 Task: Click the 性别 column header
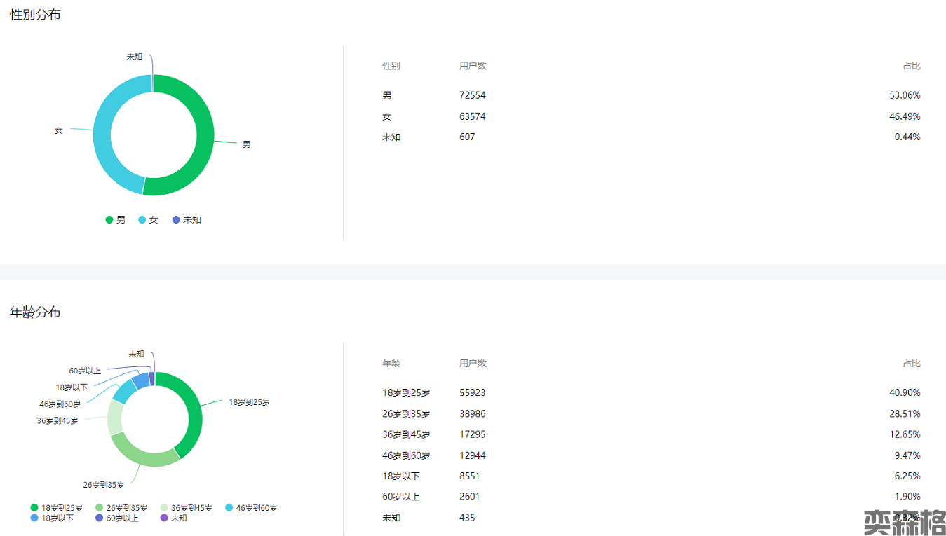391,66
